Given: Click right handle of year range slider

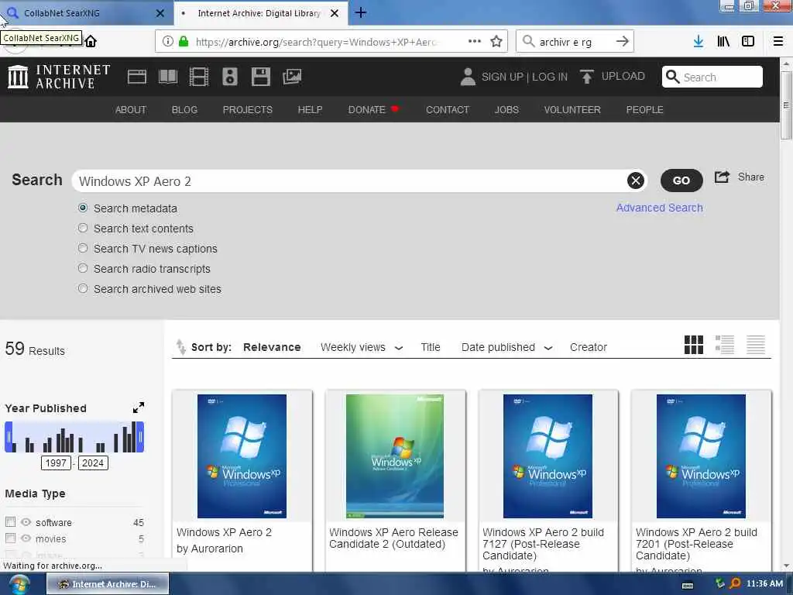Looking at the screenshot, I should point(141,437).
